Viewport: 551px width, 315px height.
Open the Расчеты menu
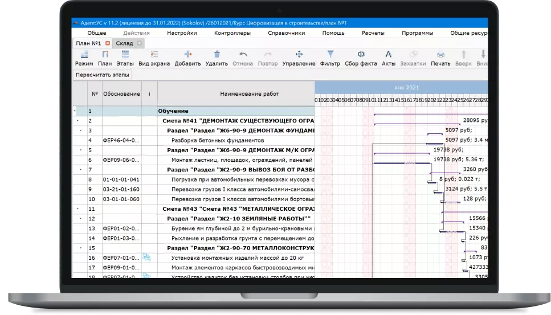(x=373, y=33)
